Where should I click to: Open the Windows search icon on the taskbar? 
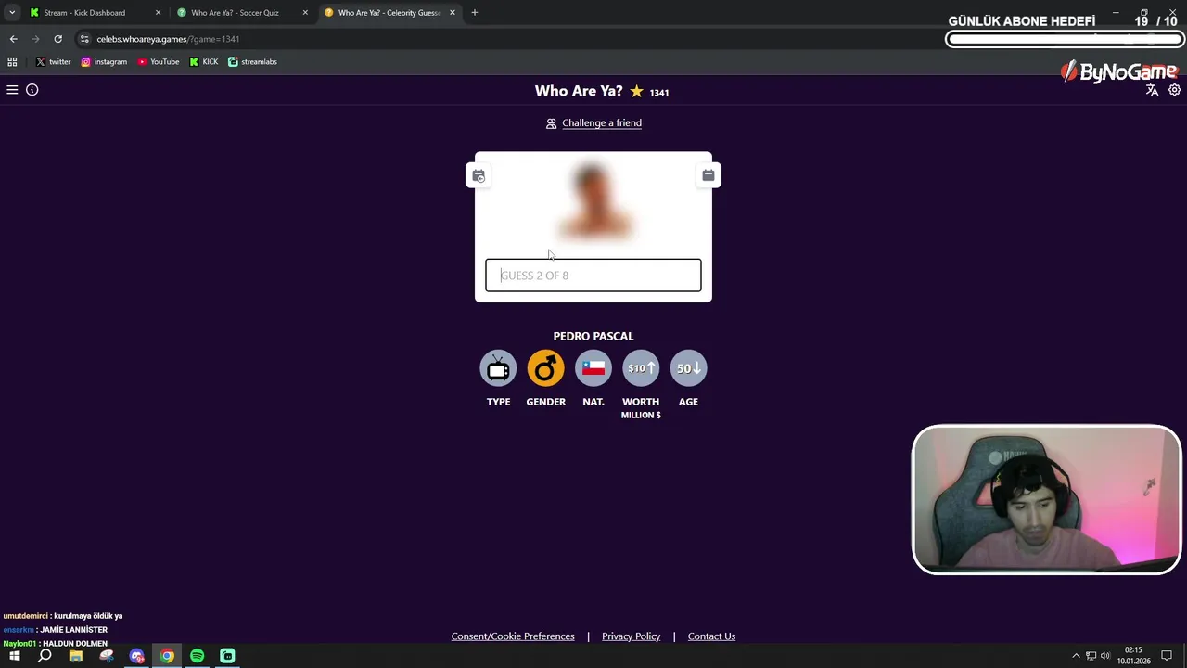click(45, 656)
